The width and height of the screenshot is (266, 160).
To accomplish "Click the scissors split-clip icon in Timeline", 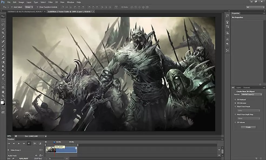I will pyautogui.click(x=35, y=143).
